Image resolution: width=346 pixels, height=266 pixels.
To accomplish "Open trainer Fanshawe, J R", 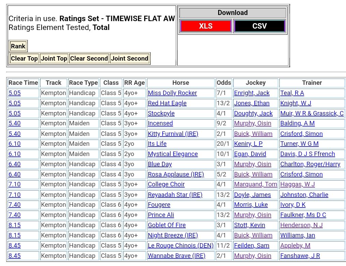I will click(300, 256).
